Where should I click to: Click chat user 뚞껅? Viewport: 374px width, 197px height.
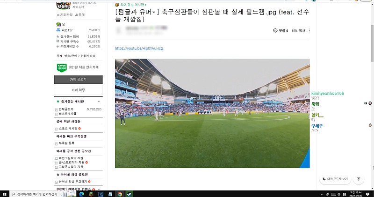[315, 104]
